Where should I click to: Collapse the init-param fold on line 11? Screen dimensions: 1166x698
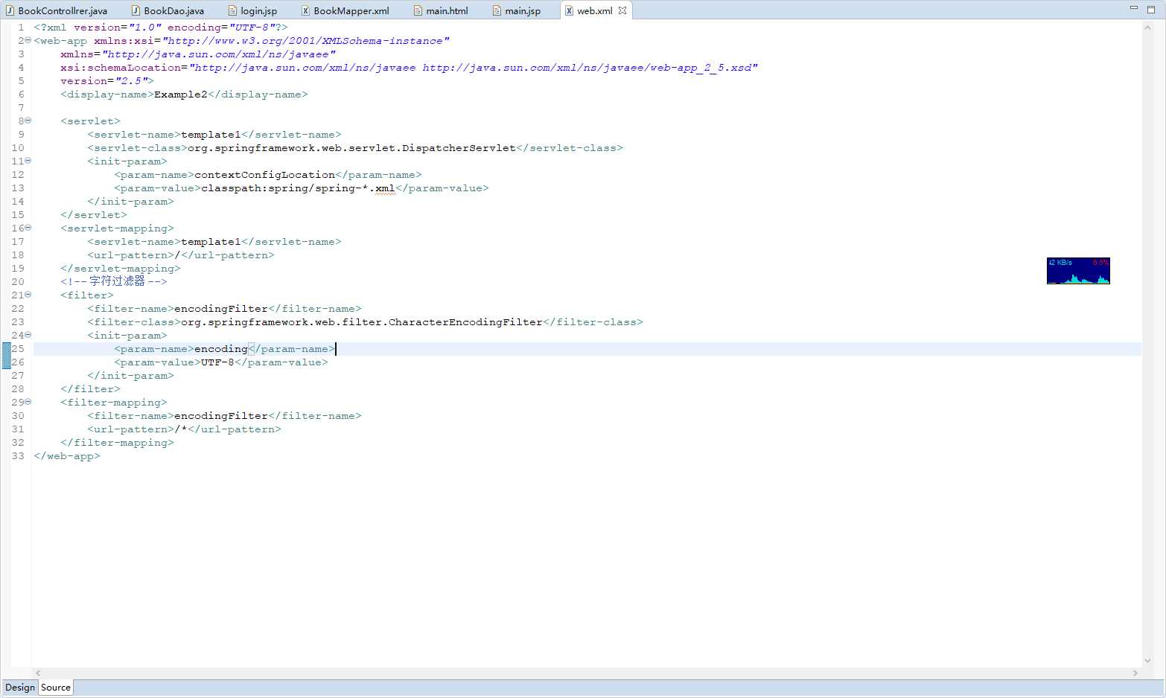pyautogui.click(x=28, y=161)
